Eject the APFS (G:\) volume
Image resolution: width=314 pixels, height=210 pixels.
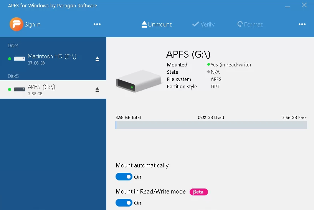click(97, 89)
